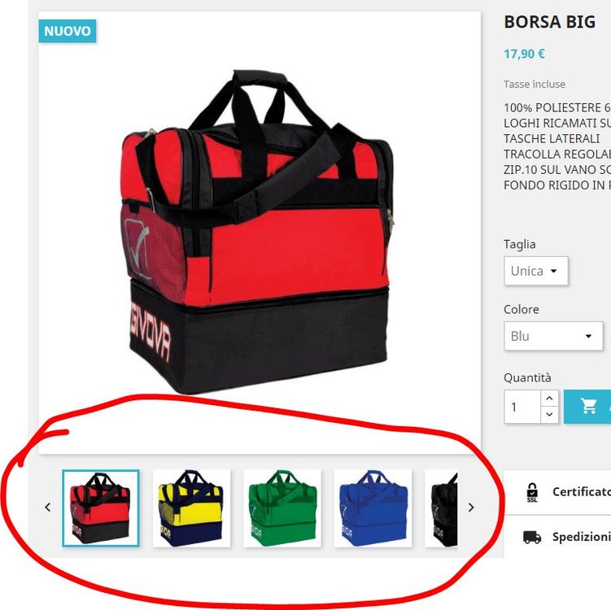Click the quantity input field

point(522,407)
